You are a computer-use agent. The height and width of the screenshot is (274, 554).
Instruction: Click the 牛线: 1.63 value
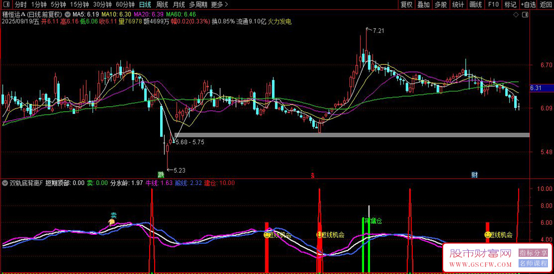159,183
